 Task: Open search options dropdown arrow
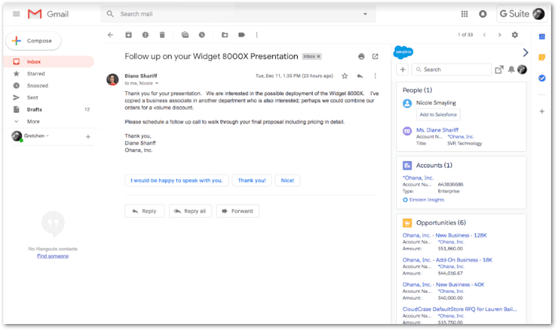365,14
